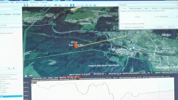The image size is (178, 100).
Task: Switch to the Путь tab in ruler
Action: point(125,8)
